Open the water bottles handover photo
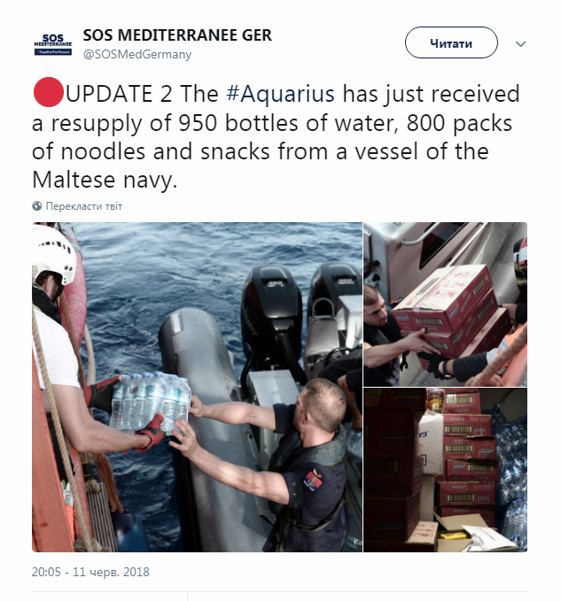The width and height of the screenshot is (561, 601). pos(198,387)
